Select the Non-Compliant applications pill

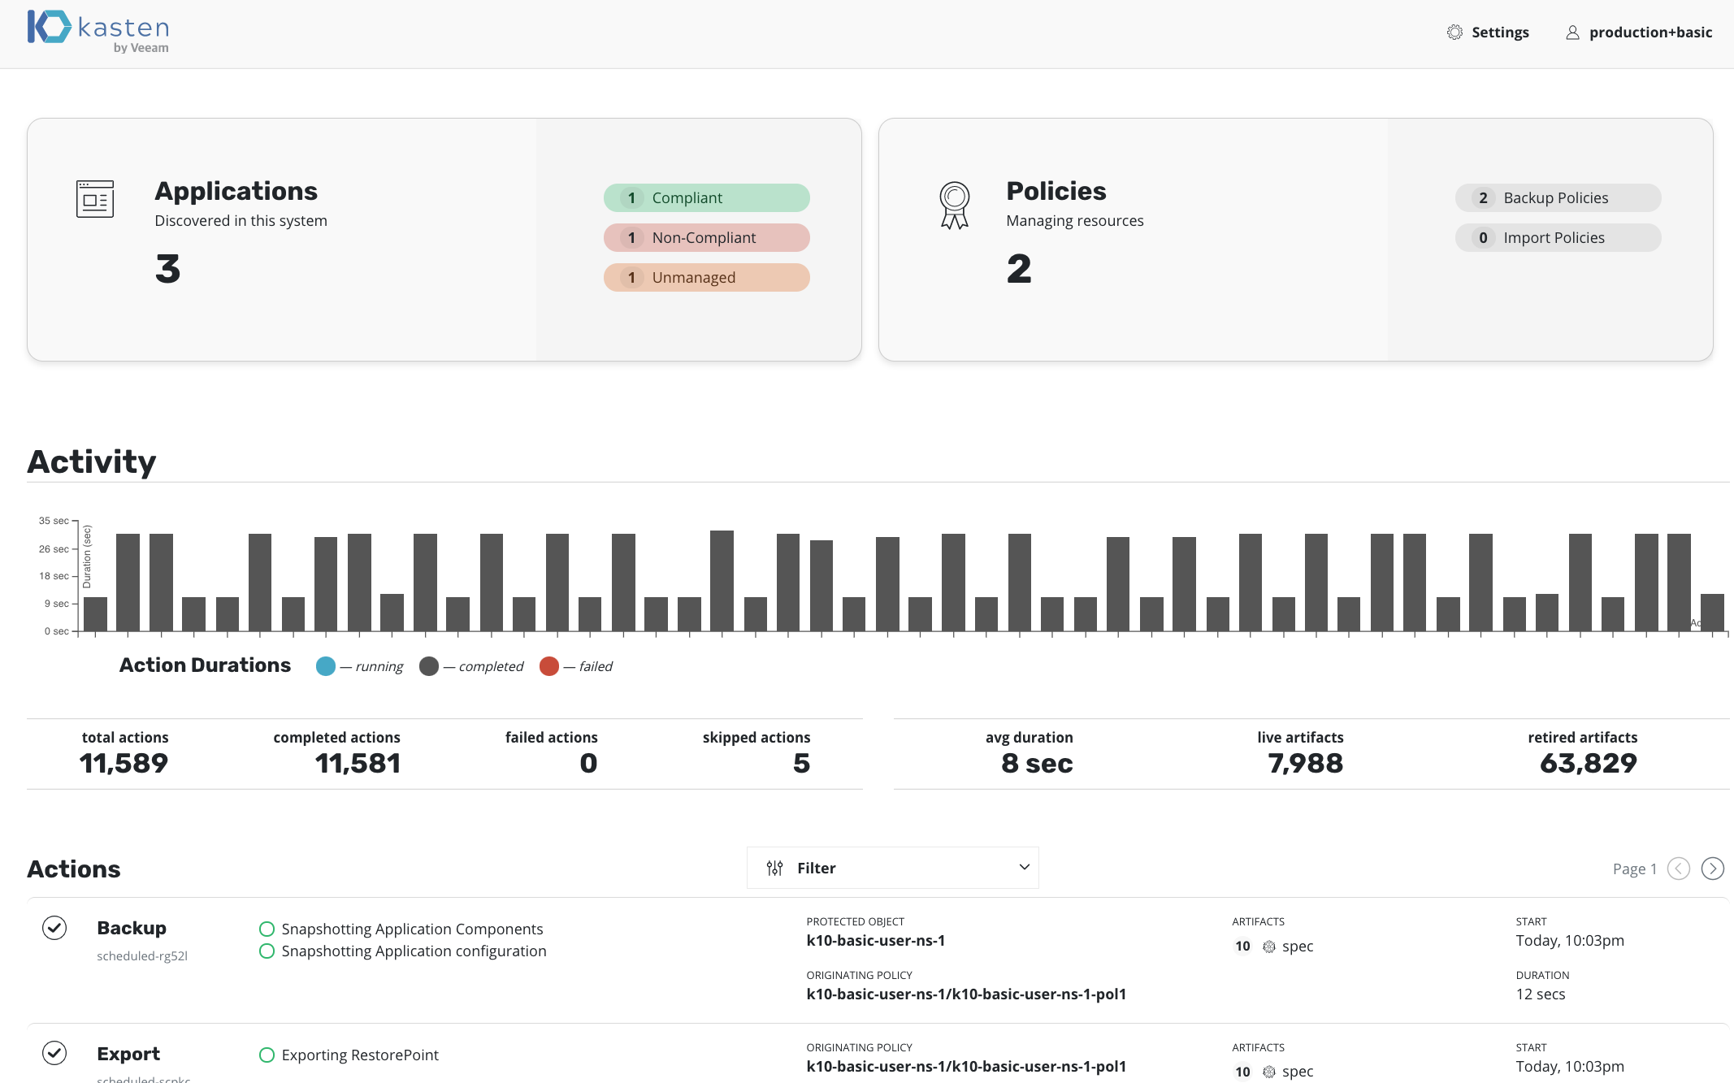(x=706, y=237)
